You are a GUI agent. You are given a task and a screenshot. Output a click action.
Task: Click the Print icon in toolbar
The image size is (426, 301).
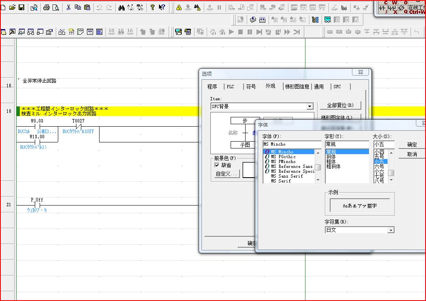[47, 7]
